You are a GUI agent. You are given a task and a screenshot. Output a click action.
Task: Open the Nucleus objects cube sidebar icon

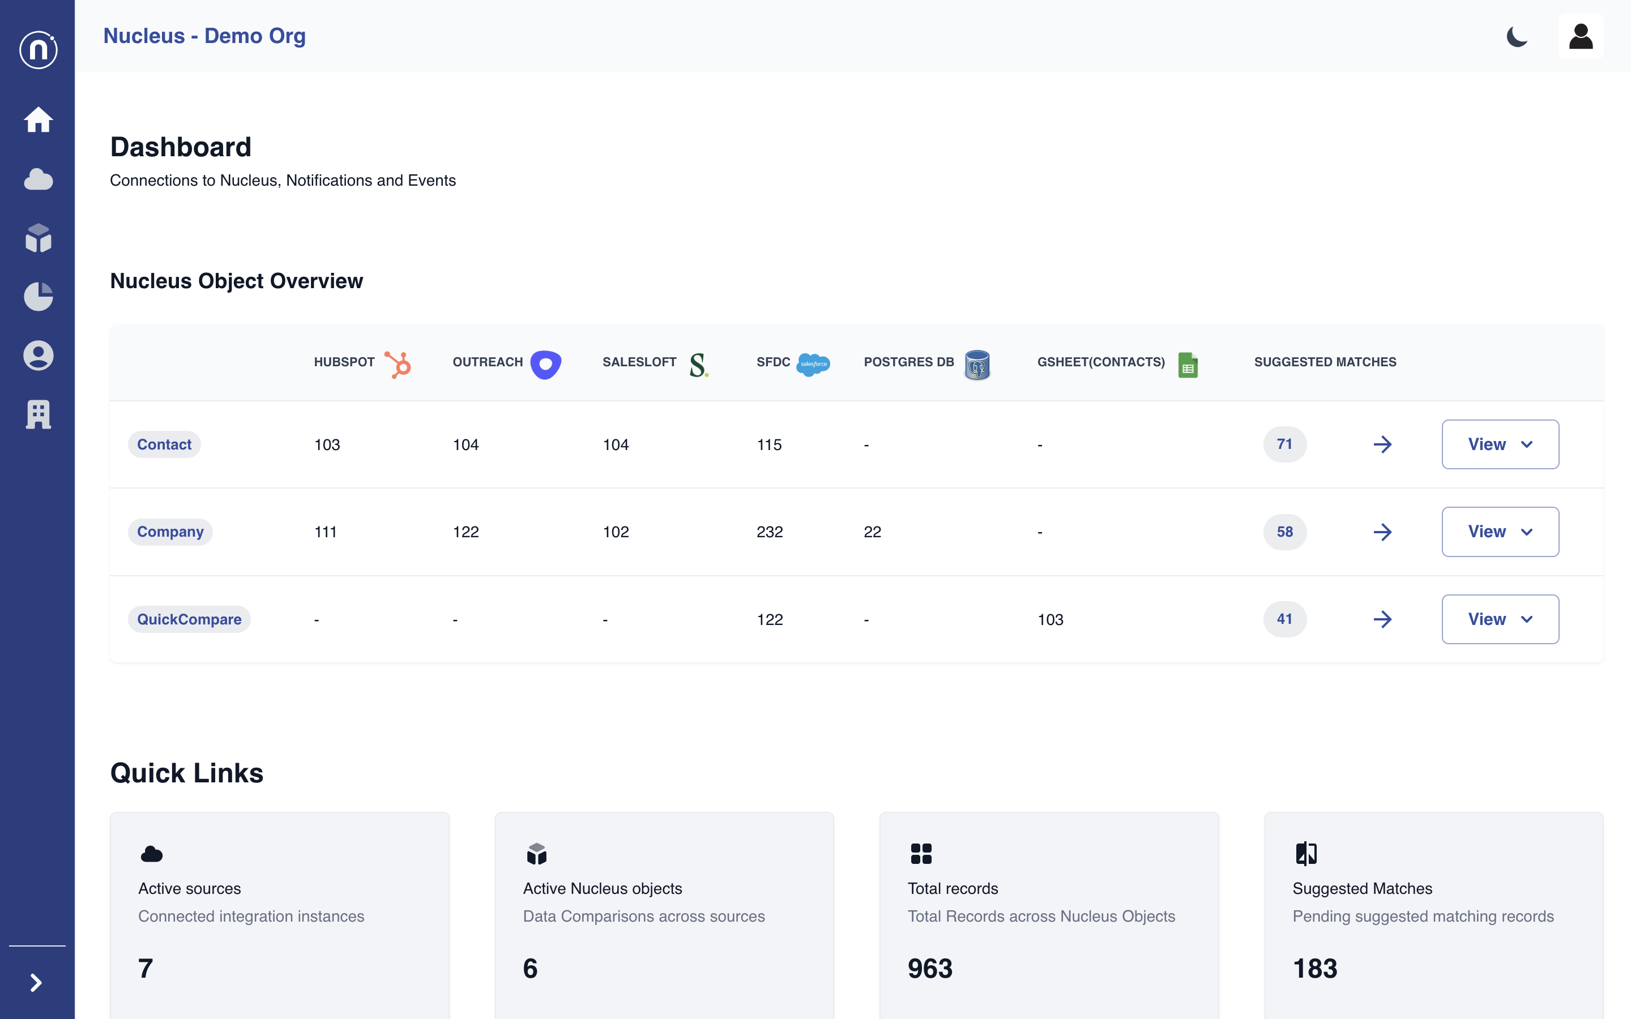click(39, 238)
